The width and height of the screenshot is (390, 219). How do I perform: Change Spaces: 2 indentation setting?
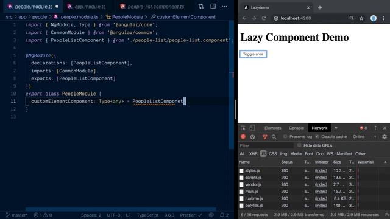coord(91,215)
